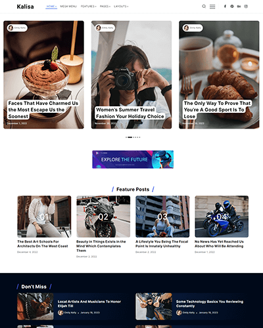Visit the Instagram social icon
Viewport: 263px width, 328px height.
[x=246, y=7]
